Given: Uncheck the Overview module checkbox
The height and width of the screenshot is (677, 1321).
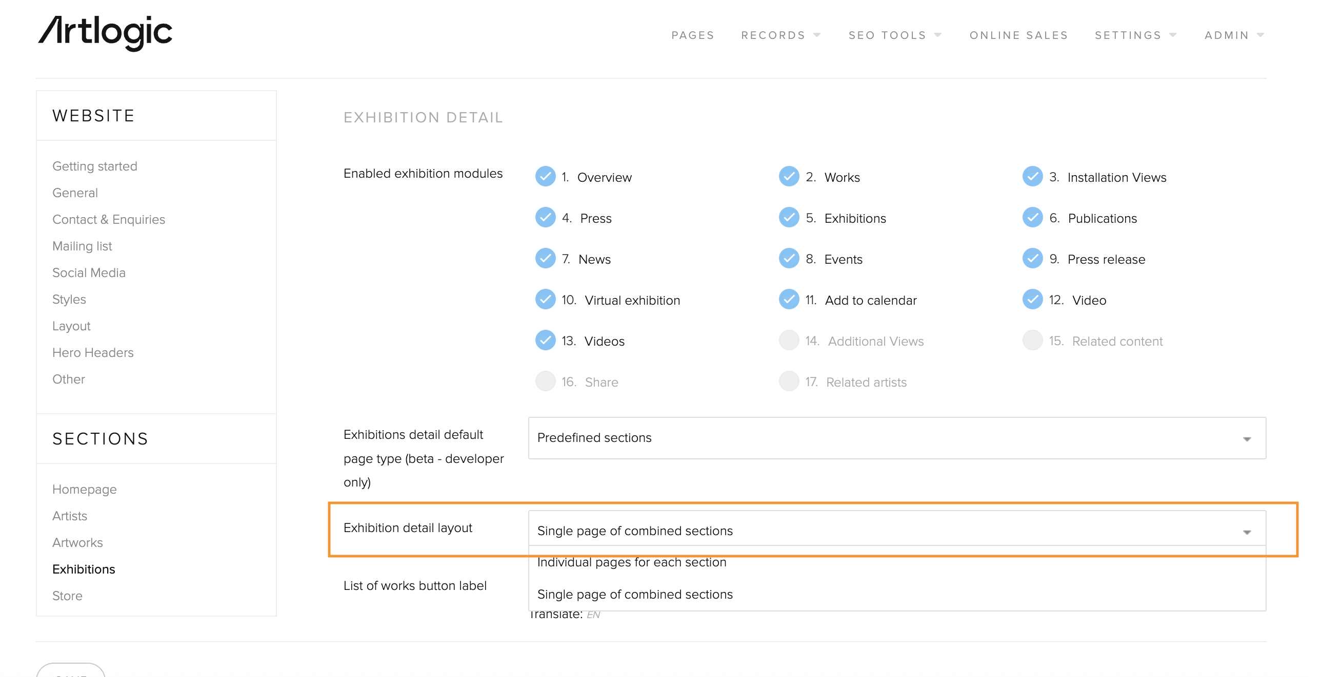Looking at the screenshot, I should 545,177.
